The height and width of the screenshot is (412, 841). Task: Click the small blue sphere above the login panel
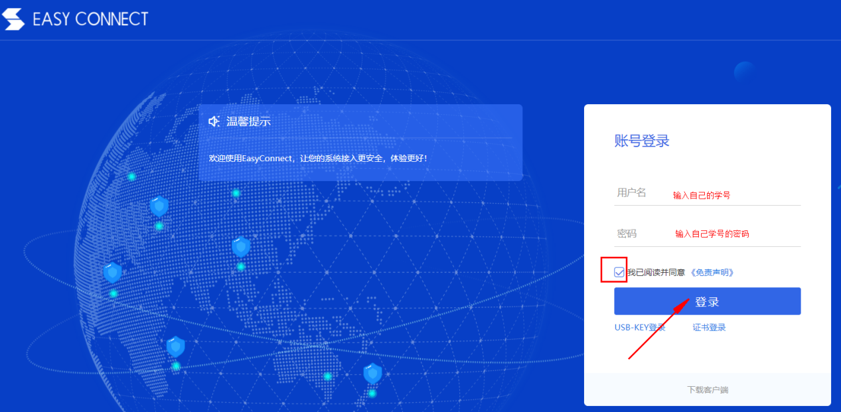[x=745, y=72]
